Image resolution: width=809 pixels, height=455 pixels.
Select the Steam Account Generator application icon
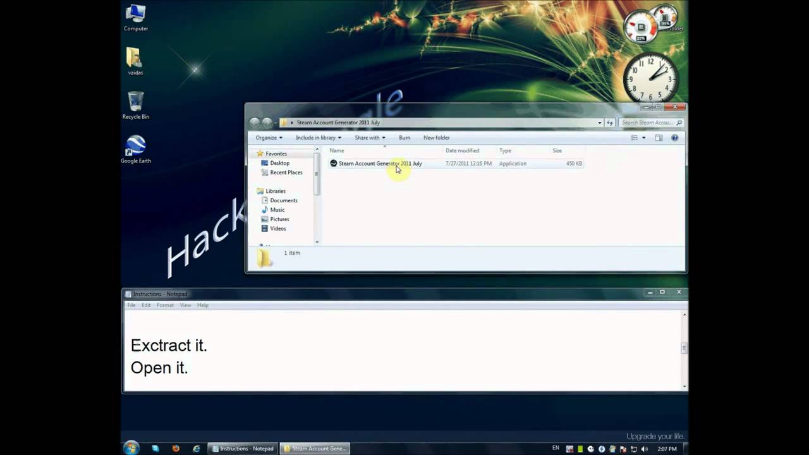tap(334, 164)
